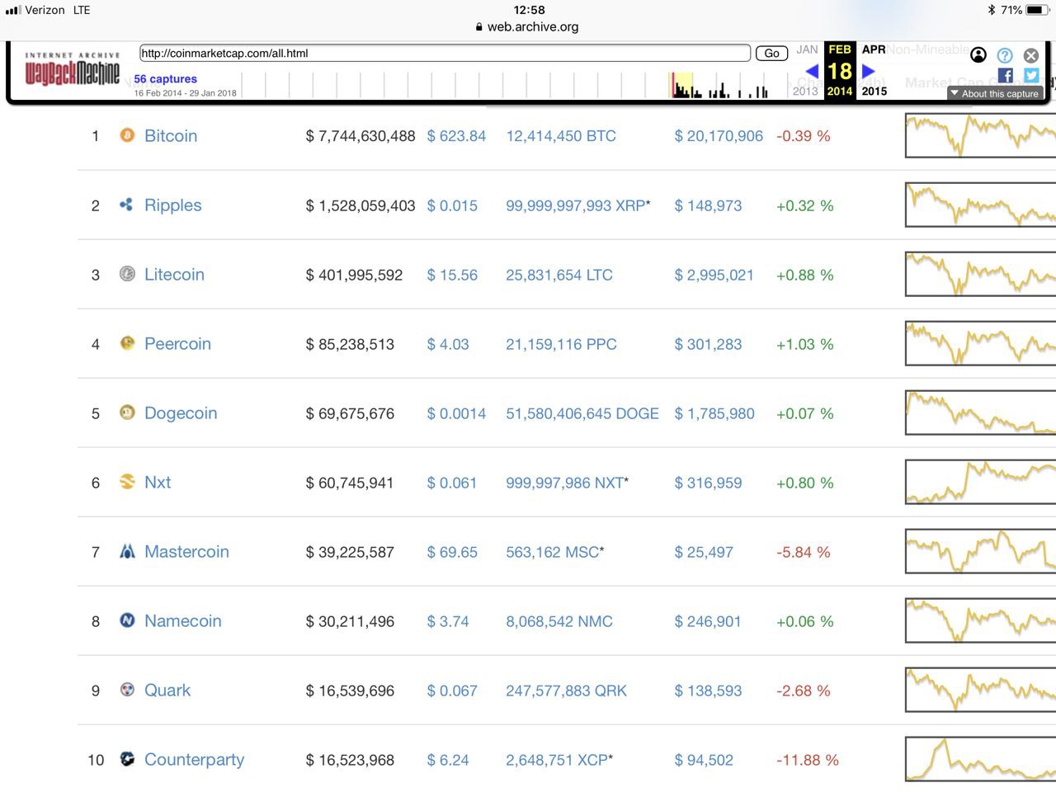1056x792 pixels.
Task: Go to the next capture arrow
Action: (x=868, y=72)
